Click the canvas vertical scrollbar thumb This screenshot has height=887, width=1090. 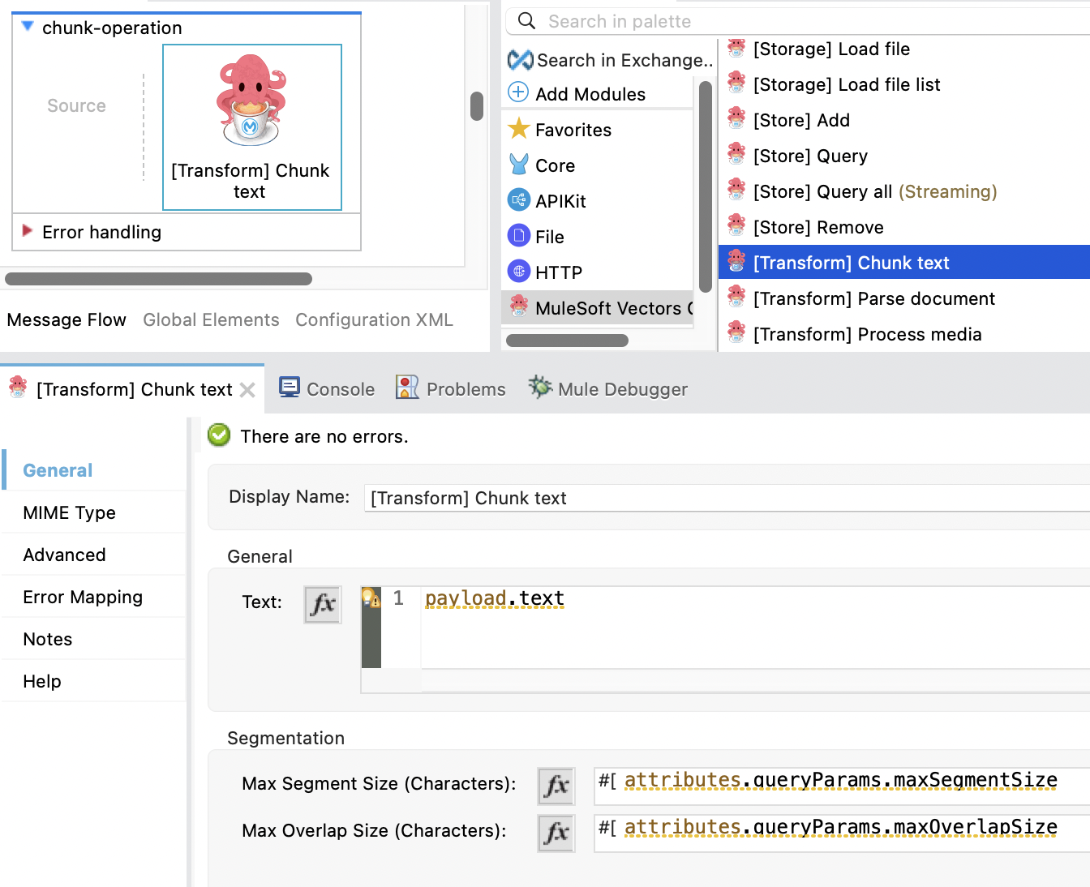[477, 106]
